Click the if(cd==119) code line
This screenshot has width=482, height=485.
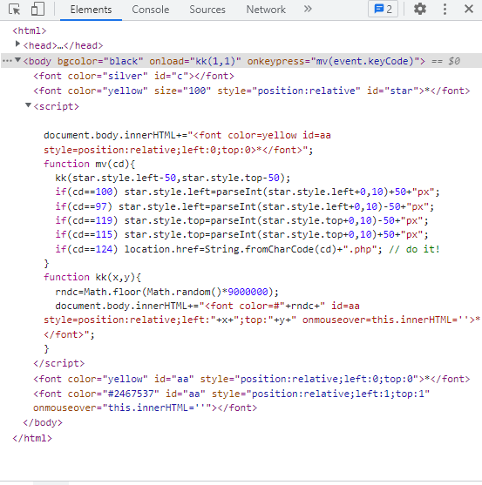tap(241, 220)
